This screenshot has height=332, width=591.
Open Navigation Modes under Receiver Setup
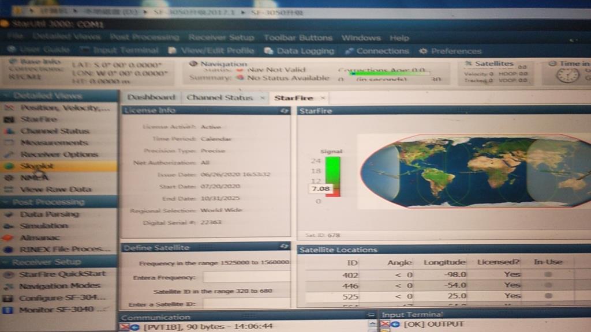tap(59, 286)
